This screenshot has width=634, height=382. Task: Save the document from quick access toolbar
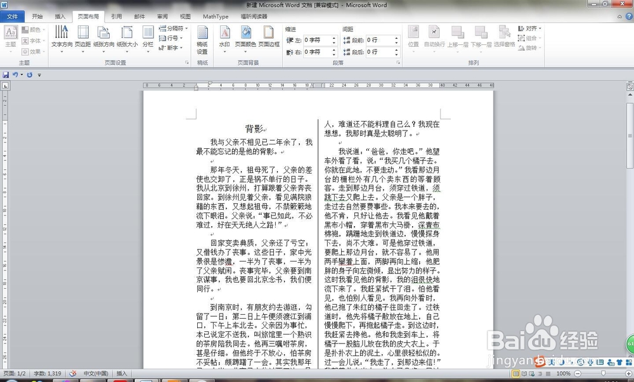(6, 75)
